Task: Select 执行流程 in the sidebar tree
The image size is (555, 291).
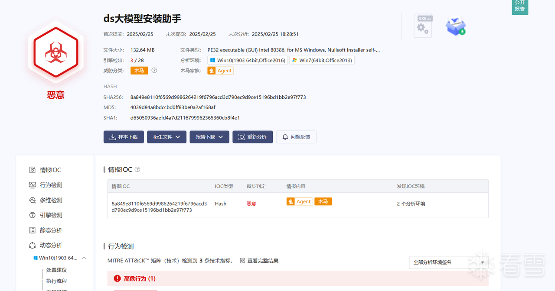Action: 57,281
